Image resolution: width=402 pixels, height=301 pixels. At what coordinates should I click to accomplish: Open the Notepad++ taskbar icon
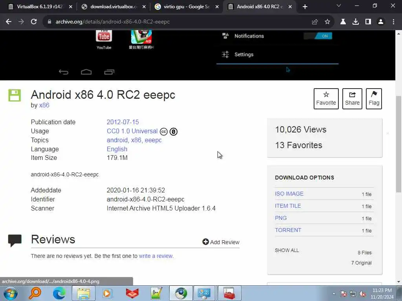156,293
